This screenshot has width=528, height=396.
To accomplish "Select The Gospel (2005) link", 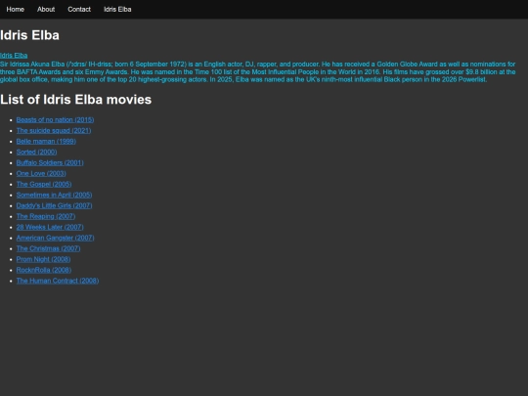I will (44, 185).
